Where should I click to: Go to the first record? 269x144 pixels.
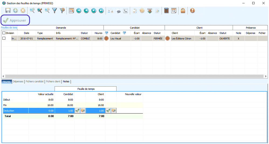(x=79, y=11)
